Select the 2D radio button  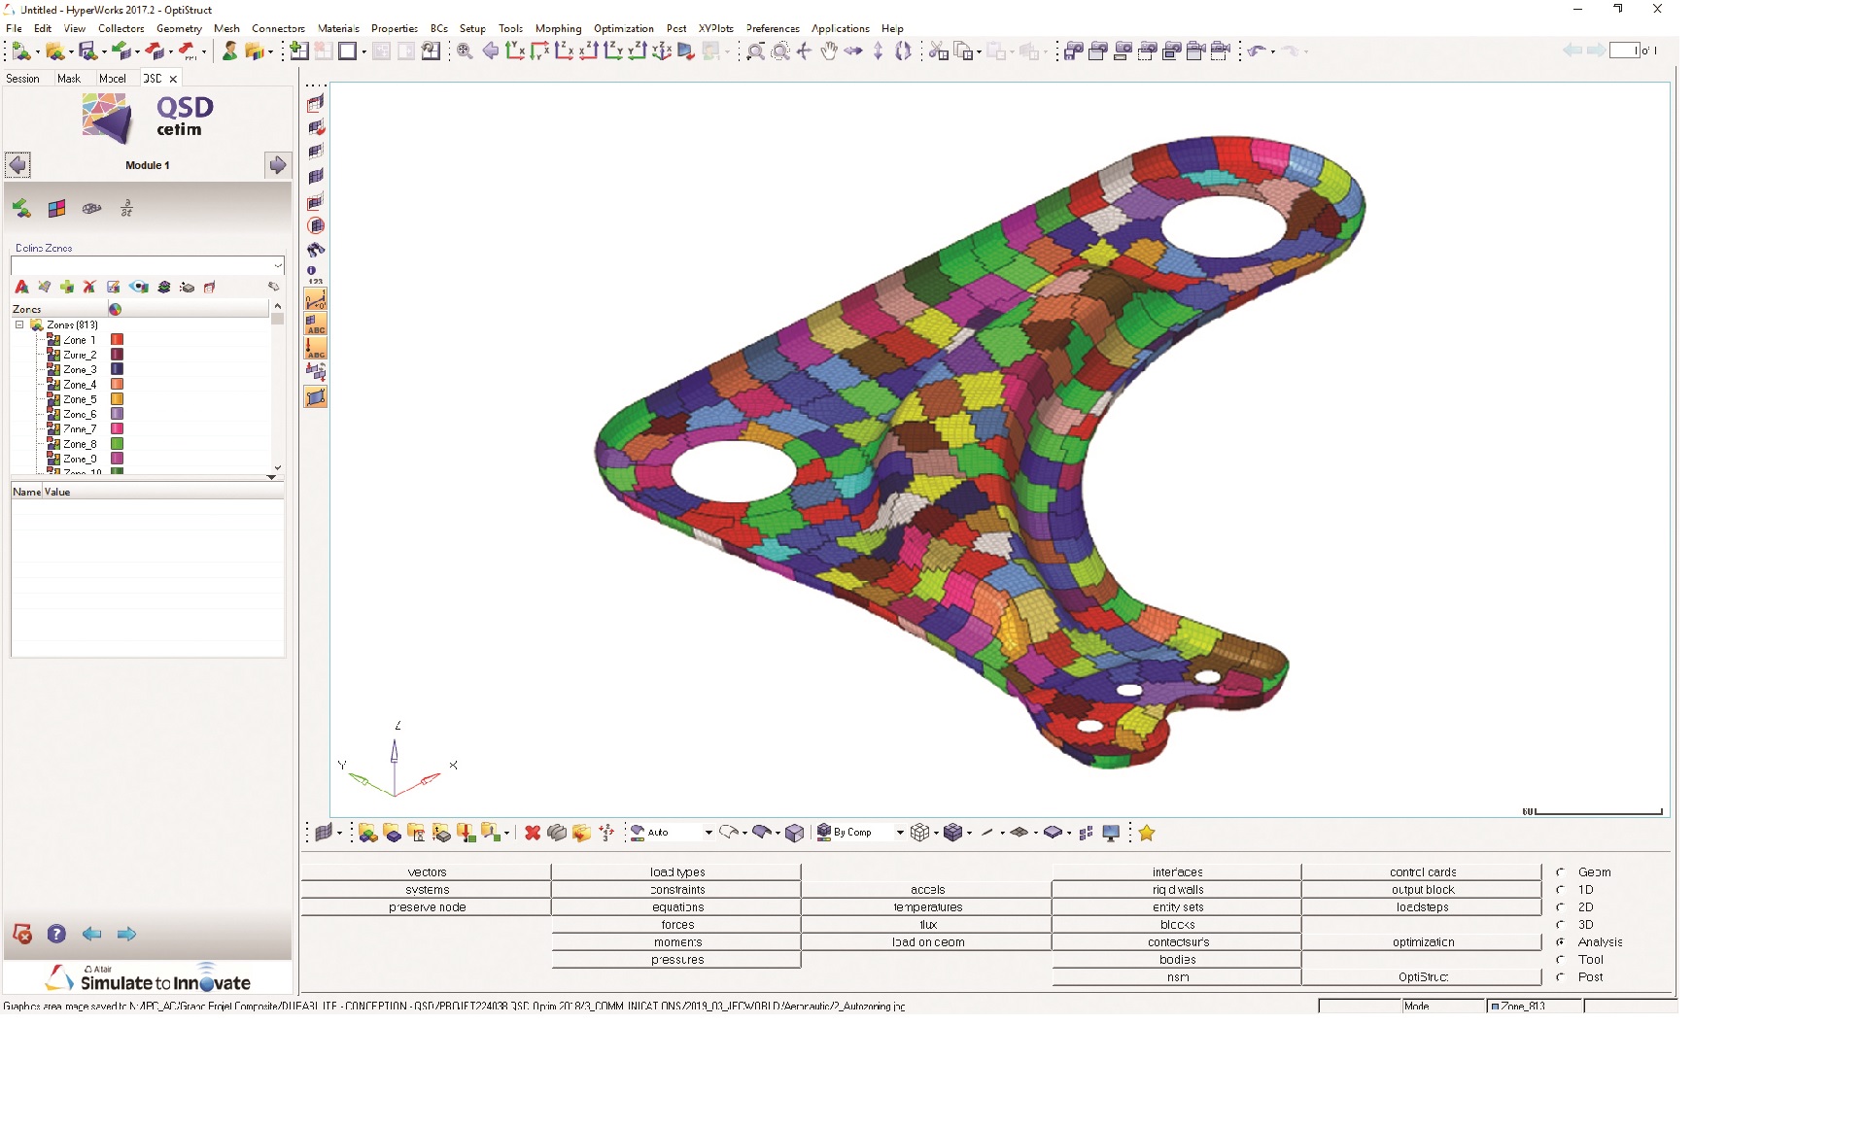[1560, 907]
